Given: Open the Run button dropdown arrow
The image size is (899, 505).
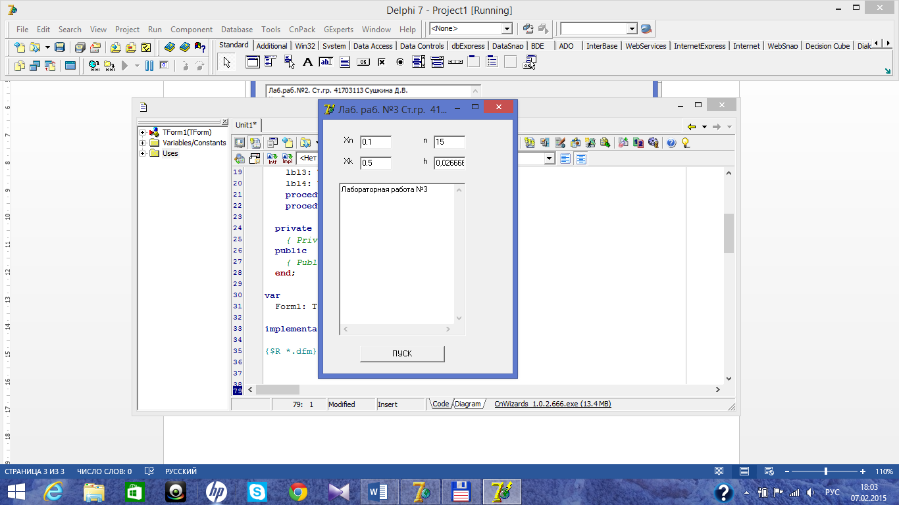Looking at the screenshot, I should [x=137, y=66].
